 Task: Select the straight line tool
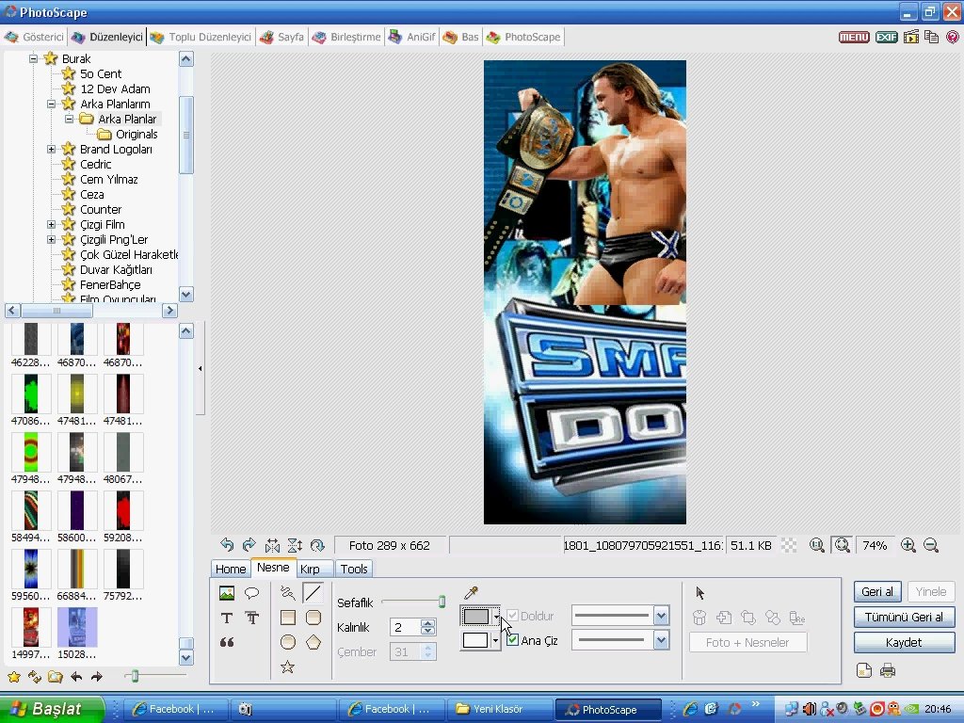pos(313,593)
